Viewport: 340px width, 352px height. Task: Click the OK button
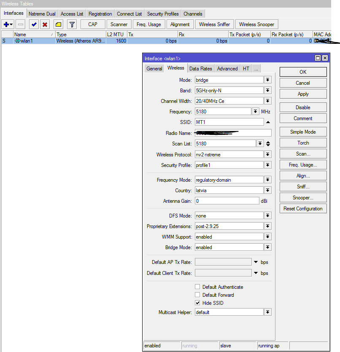tap(303, 72)
